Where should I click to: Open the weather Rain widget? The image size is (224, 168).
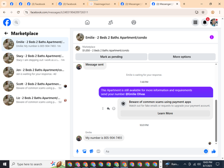click(172, 164)
